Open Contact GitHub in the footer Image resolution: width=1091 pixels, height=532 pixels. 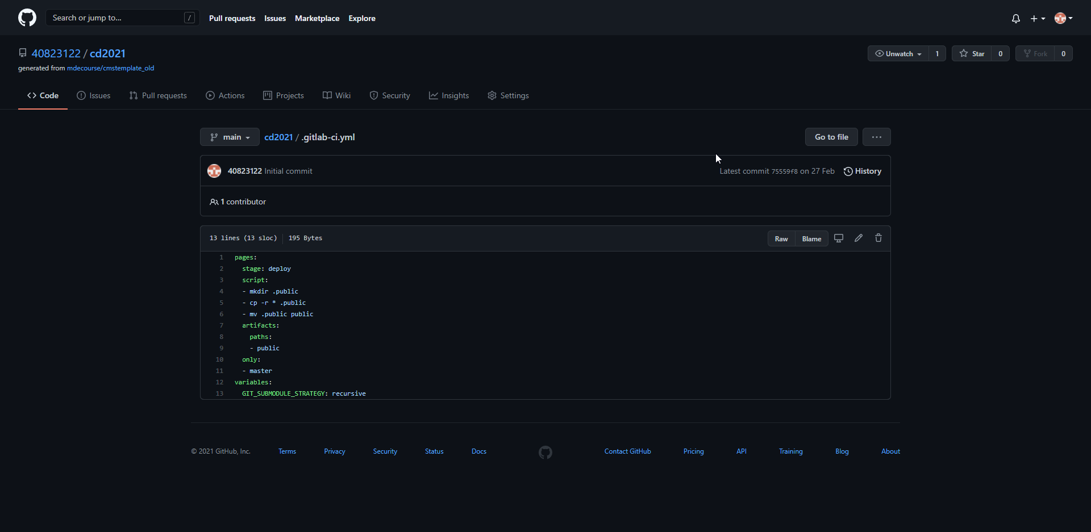click(x=628, y=451)
